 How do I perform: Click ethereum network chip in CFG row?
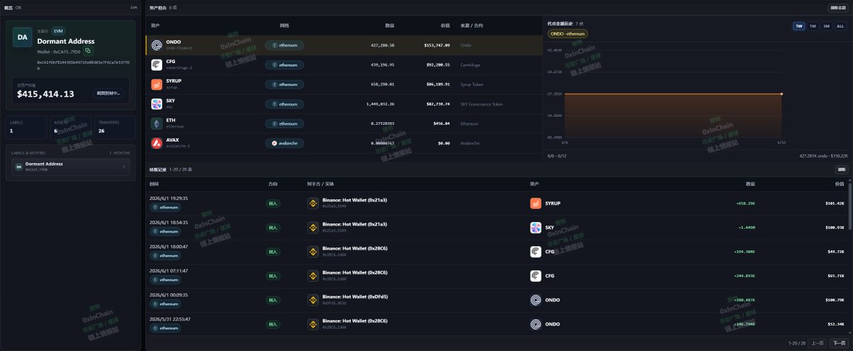[285, 65]
